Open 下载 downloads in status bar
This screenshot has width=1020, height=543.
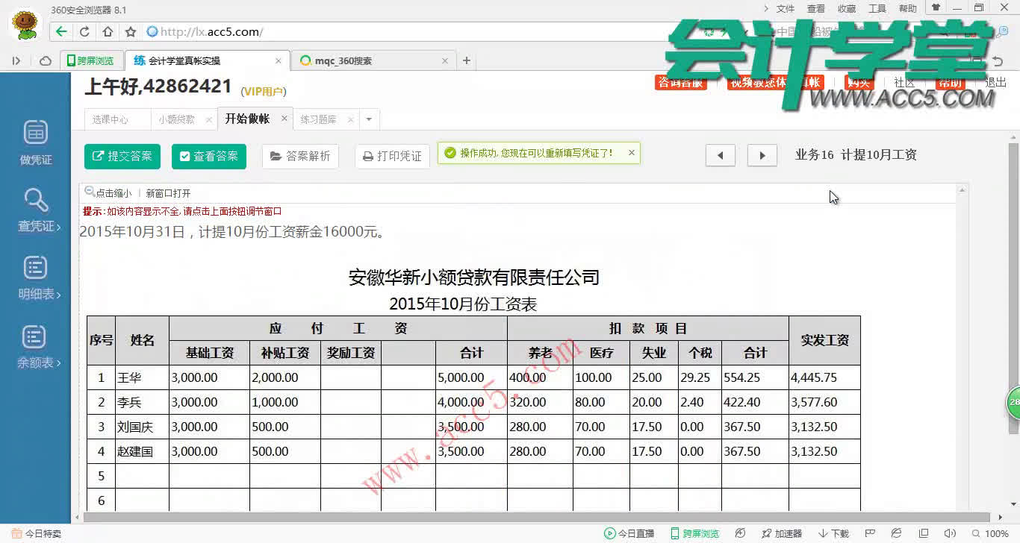(x=834, y=533)
